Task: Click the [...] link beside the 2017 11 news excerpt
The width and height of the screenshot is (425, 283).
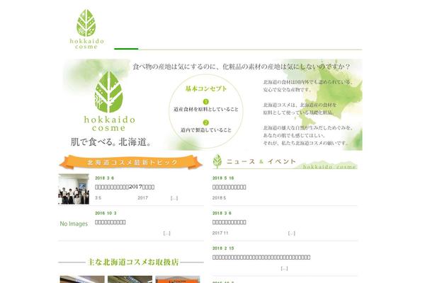Action: 292,233
